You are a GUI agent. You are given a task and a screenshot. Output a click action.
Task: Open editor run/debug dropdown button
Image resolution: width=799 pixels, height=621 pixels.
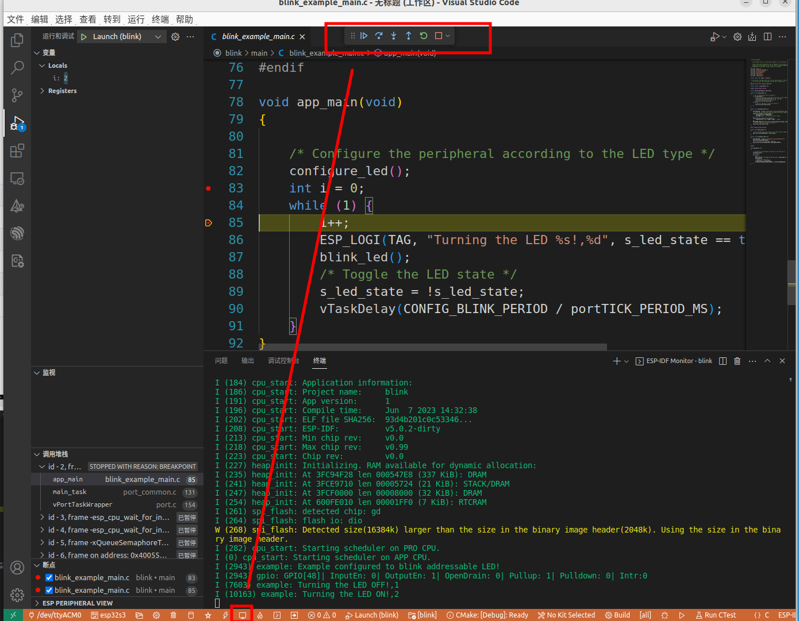pos(724,36)
